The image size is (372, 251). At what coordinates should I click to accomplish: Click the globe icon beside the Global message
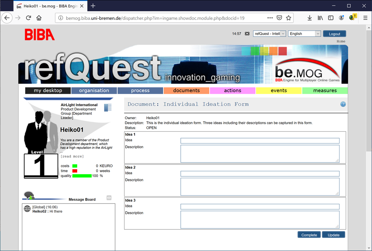click(x=27, y=208)
